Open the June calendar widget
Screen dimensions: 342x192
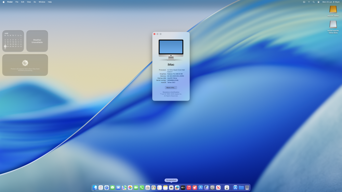pyautogui.click(x=13, y=41)
